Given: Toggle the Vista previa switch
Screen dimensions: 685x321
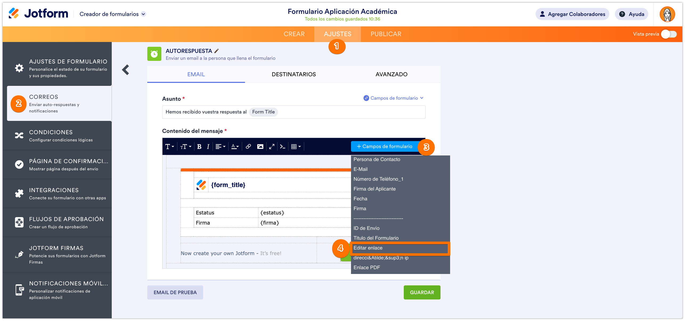Looking at the screenshot, I should point(668,34).
